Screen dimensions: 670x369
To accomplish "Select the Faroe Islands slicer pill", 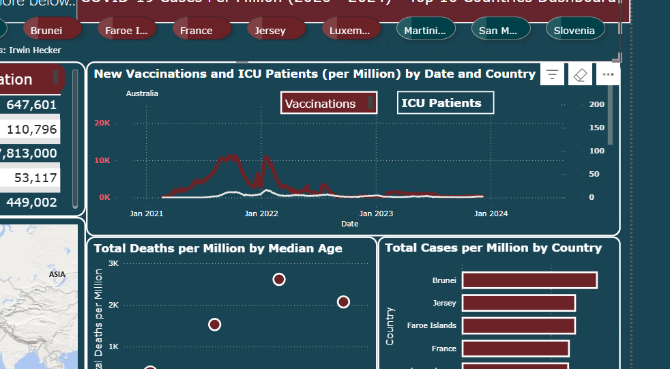I will 127,30.
